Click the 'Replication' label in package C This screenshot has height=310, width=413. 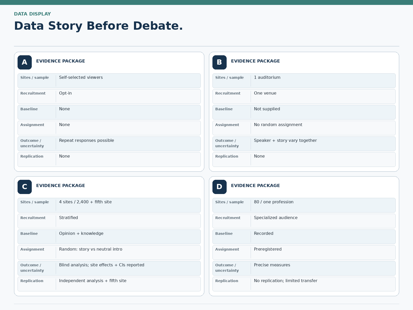(x=32, y=281)
